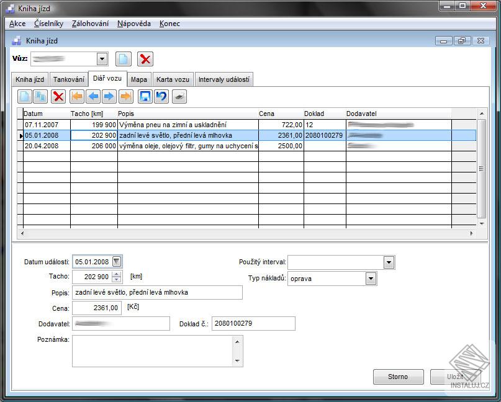Open the Typ nákladů dropdown
Viewport: 501px width, 402px height.
(371, 279)
